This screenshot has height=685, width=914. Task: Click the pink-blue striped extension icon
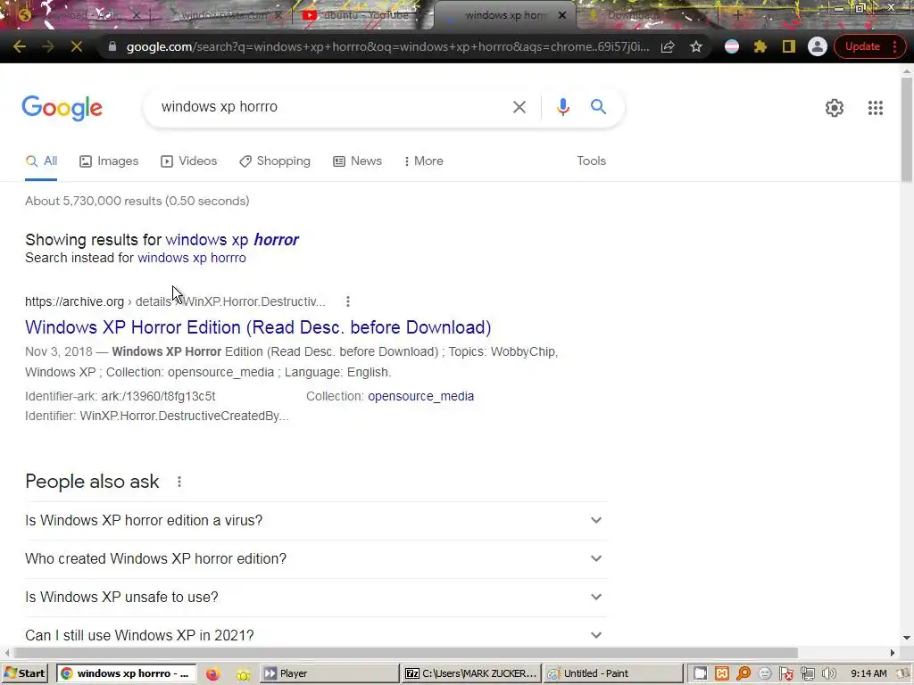[x=732, y=46]
